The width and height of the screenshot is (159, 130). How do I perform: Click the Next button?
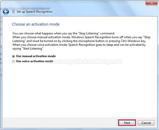point(127,123)
